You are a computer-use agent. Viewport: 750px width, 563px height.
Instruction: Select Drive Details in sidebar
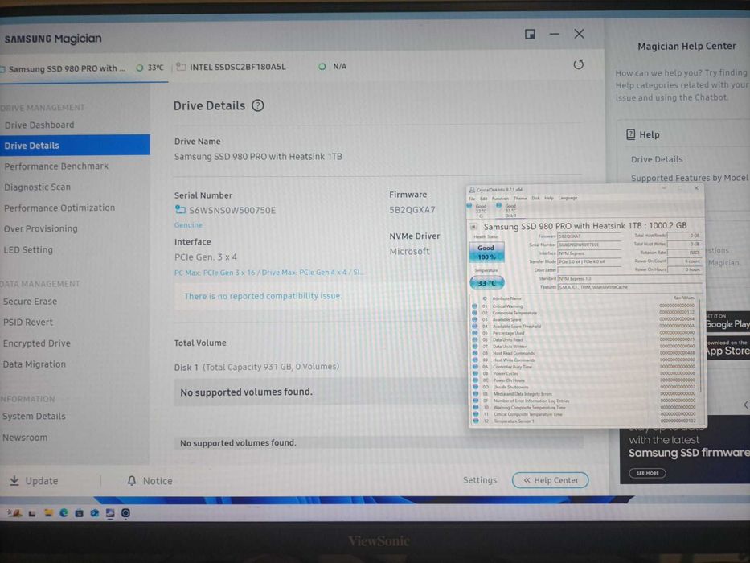coord(75,145)
